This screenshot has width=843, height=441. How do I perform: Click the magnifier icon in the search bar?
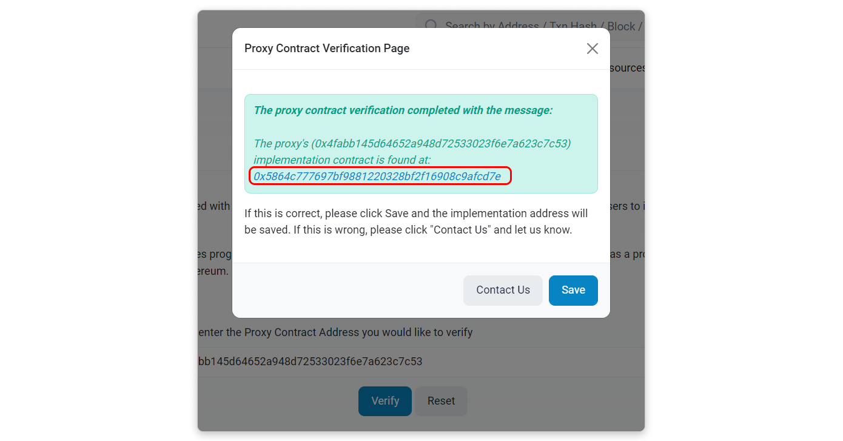pyautogui.click(x=431, y=26)
